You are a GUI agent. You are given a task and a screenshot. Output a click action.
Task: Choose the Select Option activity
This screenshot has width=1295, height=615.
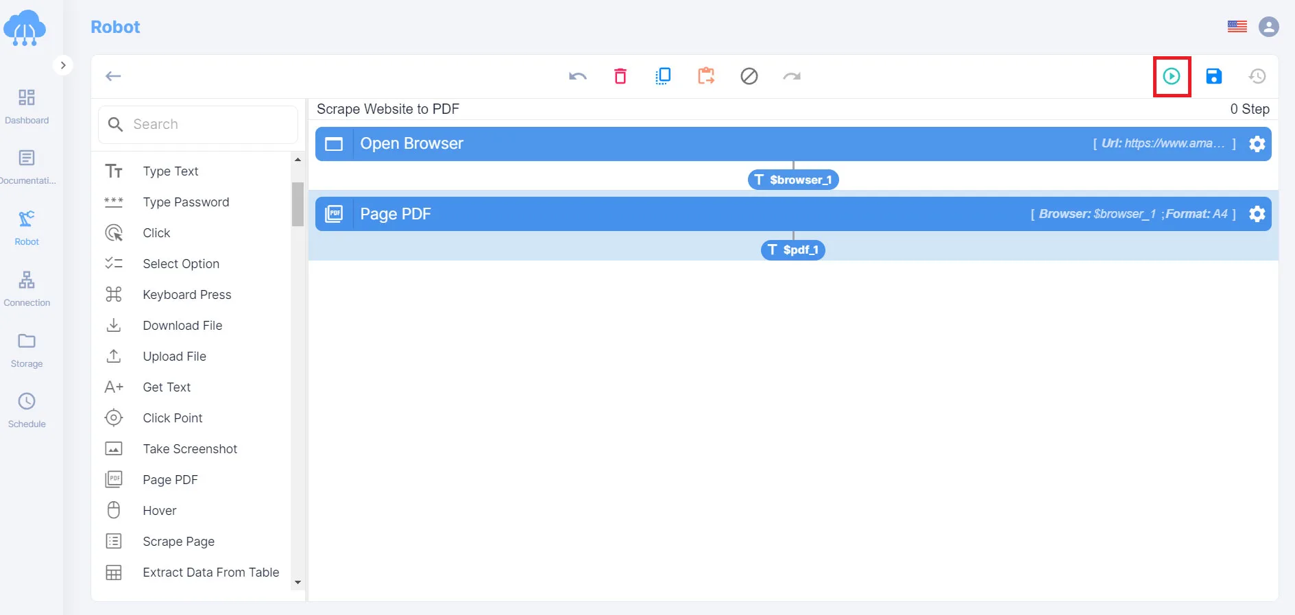pyautogui.click(x=191, y=264)
